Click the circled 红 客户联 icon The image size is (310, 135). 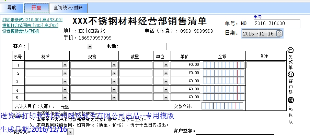point(290,75)
